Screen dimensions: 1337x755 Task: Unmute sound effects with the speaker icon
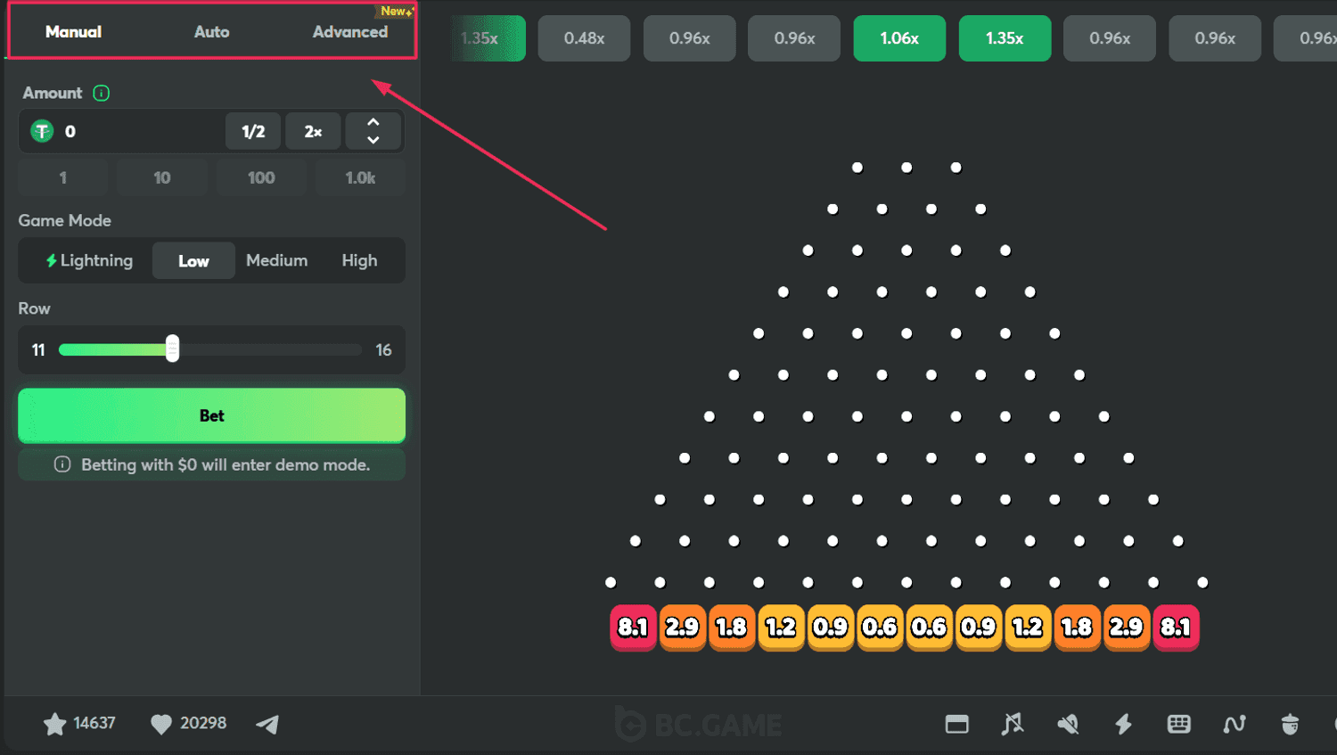(1068, 724)
